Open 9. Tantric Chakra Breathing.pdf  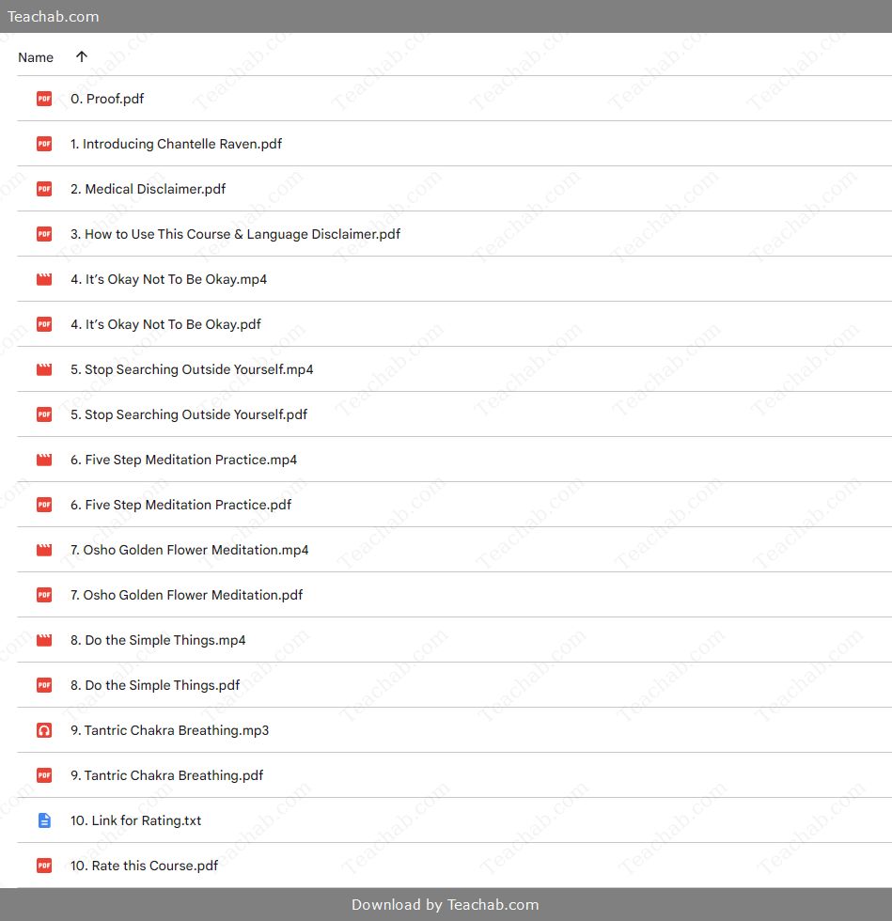coord(167,775)
